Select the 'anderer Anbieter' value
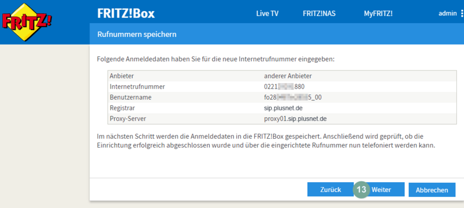 click(x=288, y=76)
